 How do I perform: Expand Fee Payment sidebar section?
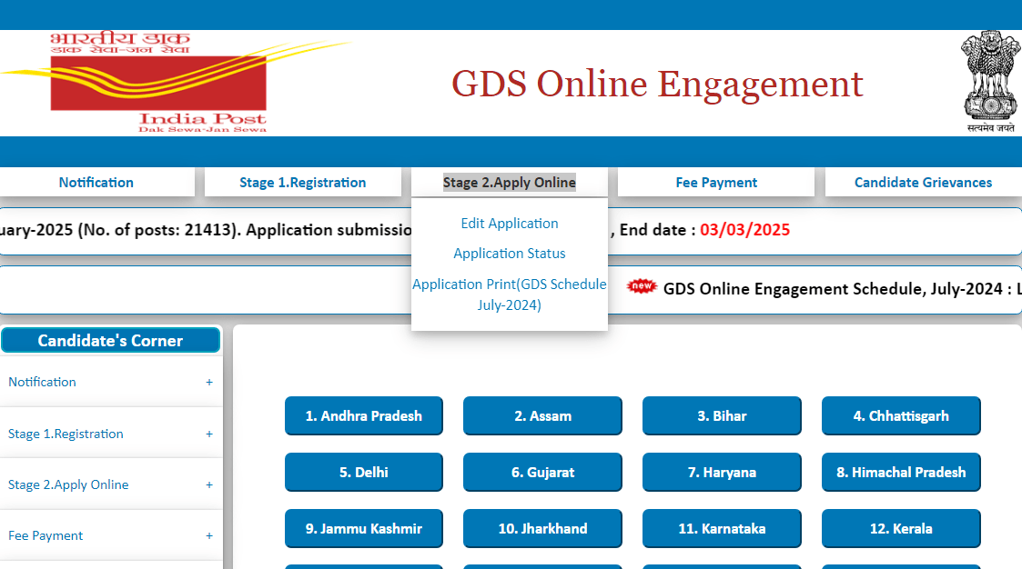pos(209,536)
